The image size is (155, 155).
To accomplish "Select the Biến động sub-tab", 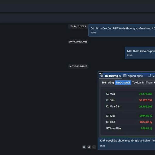I will coord(108,83).
